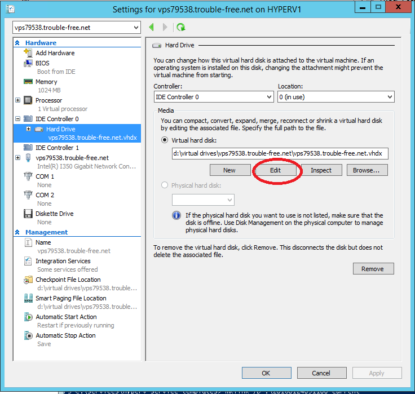This screenshot has width=415, height=394.
Task: Select the Virtual hard disk radio button
Action: [x=165, y=140]
